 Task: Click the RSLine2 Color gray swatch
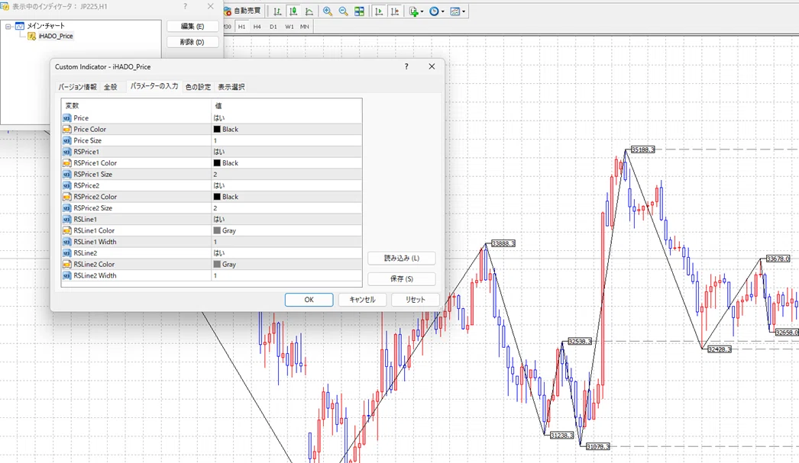pos(217,264)
